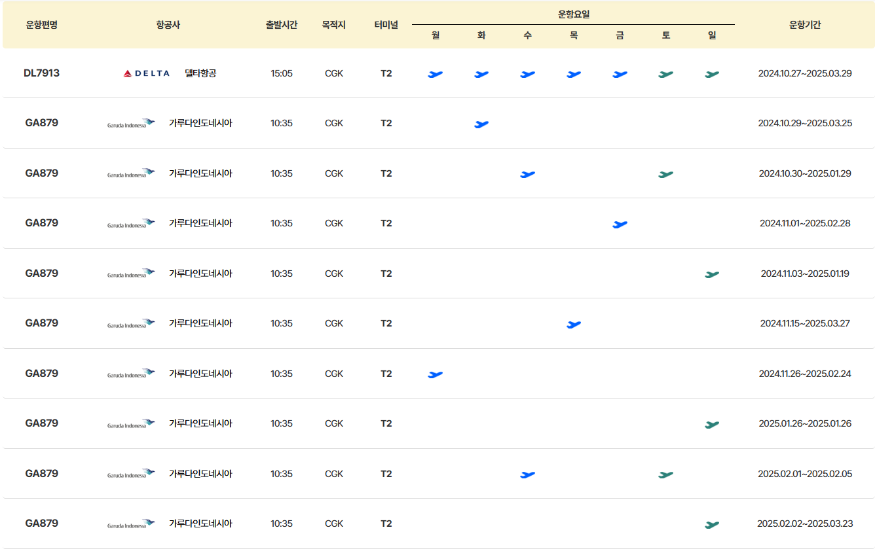Click Wednesday plane icon in 2024.10.30~2025.01.29 row
Viewport: 875px width, 551px height.
click(x=528, y=175)
